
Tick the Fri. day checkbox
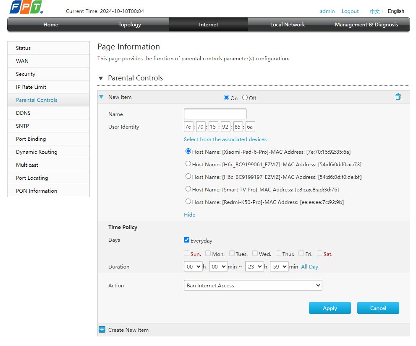tap(301, 253)
